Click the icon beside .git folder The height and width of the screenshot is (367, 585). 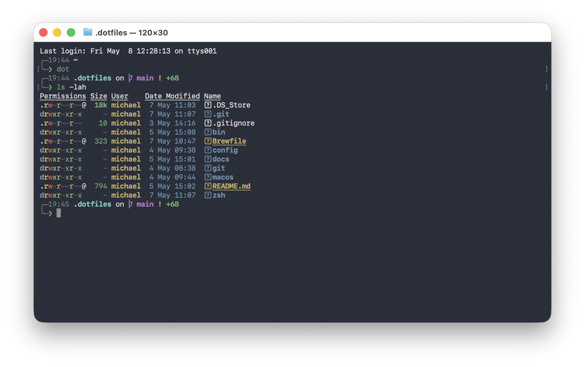coord(208,114)
